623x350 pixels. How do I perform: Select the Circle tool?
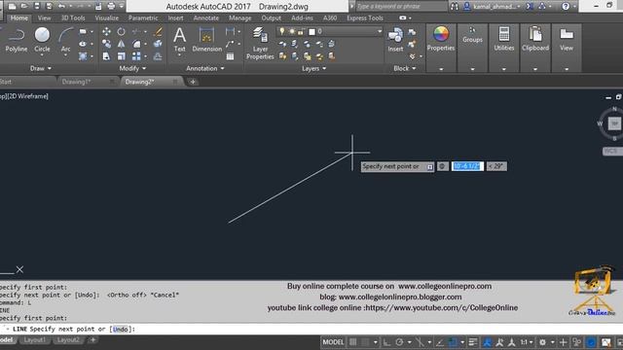click(x=42, y=40)
